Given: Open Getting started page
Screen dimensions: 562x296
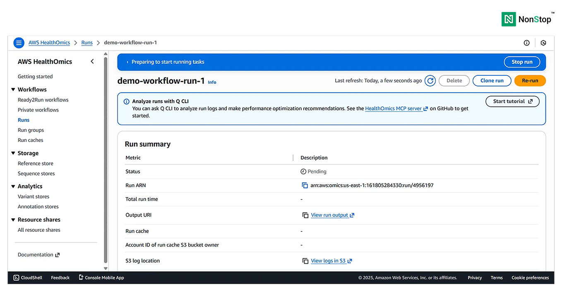Looking at the screenshot, I should pyautogui.click(x=35, y=77).
